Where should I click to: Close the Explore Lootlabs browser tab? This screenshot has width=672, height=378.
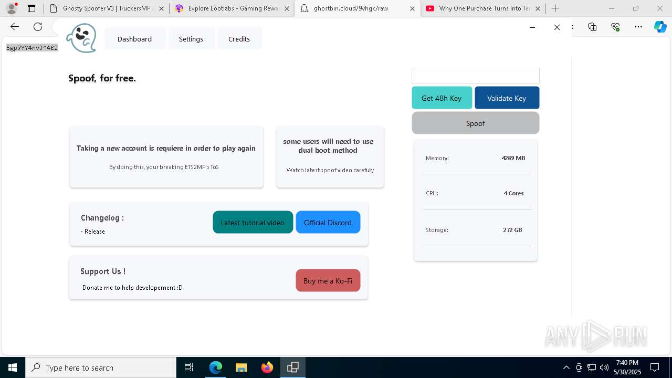pos(287,8)
